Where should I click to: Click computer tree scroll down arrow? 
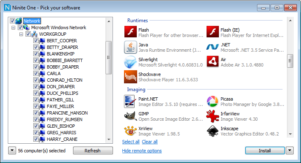tap(109, 139)
